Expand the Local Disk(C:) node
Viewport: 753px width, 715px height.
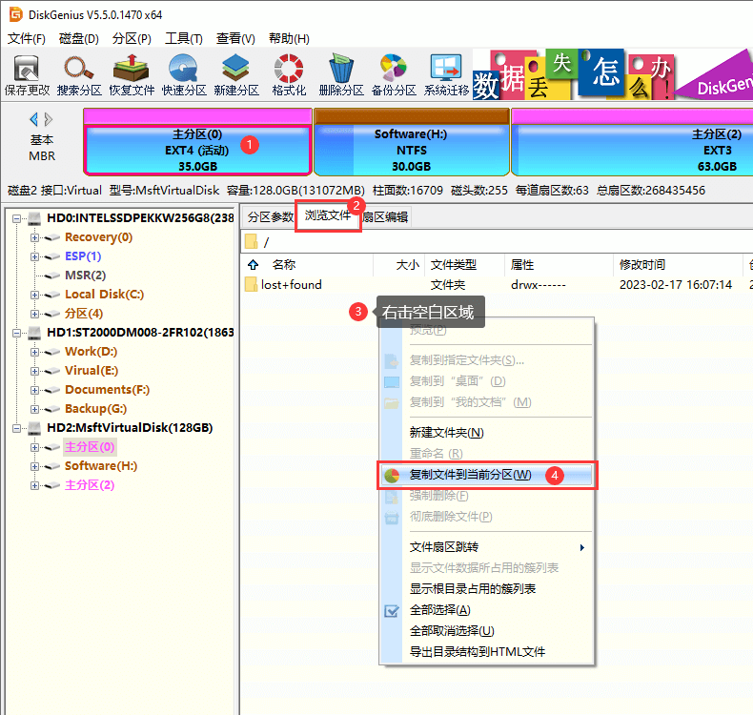click(34, 295)
